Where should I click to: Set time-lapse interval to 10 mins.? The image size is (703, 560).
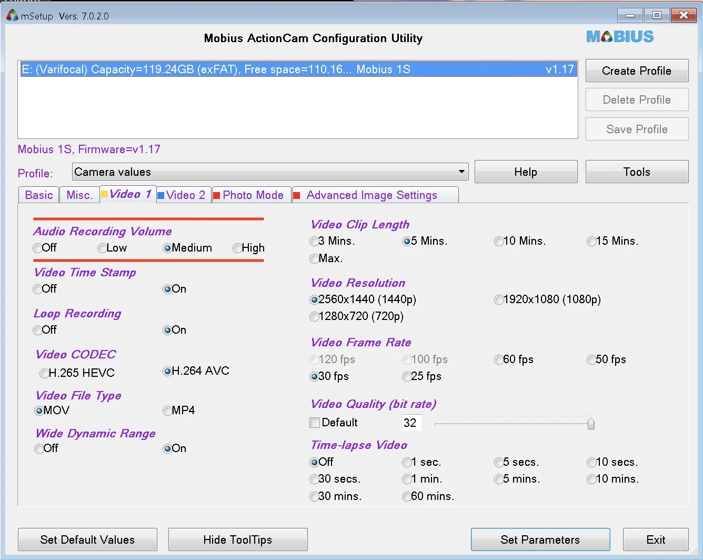pos(591,479)
